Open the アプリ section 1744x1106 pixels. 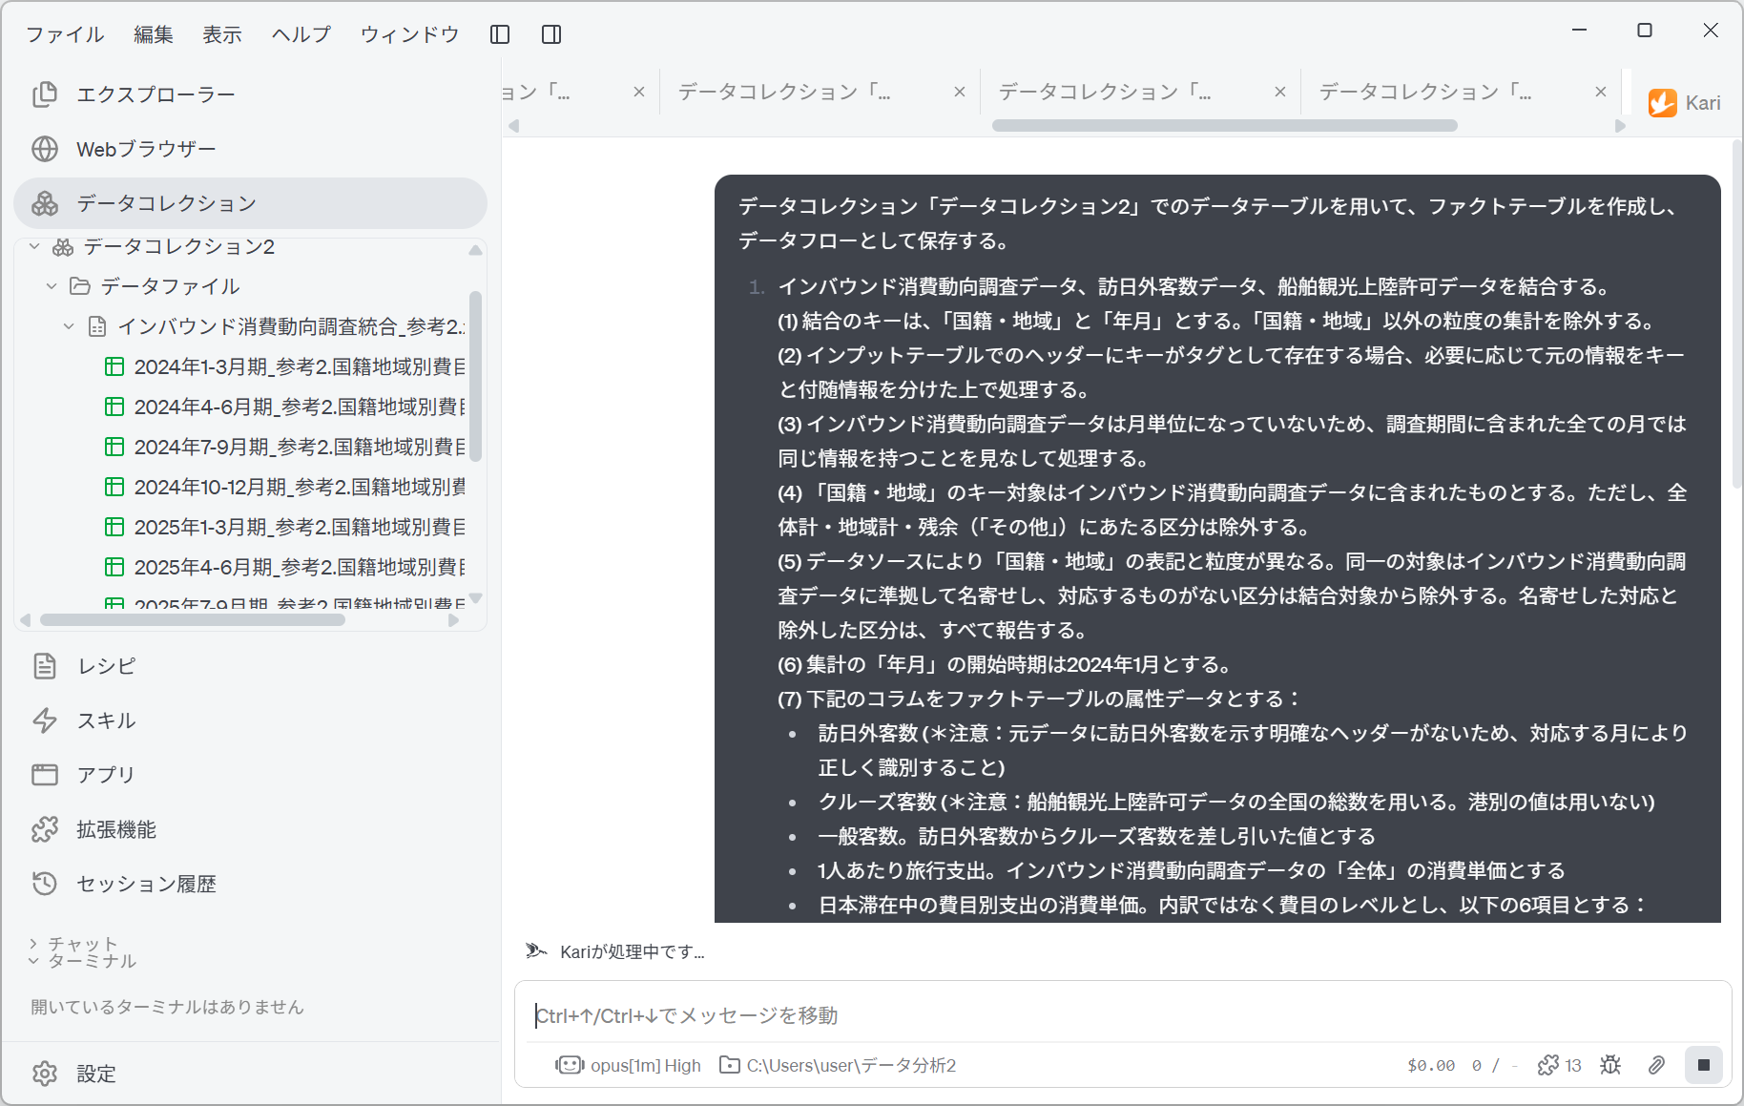click(x=250, y=775)
